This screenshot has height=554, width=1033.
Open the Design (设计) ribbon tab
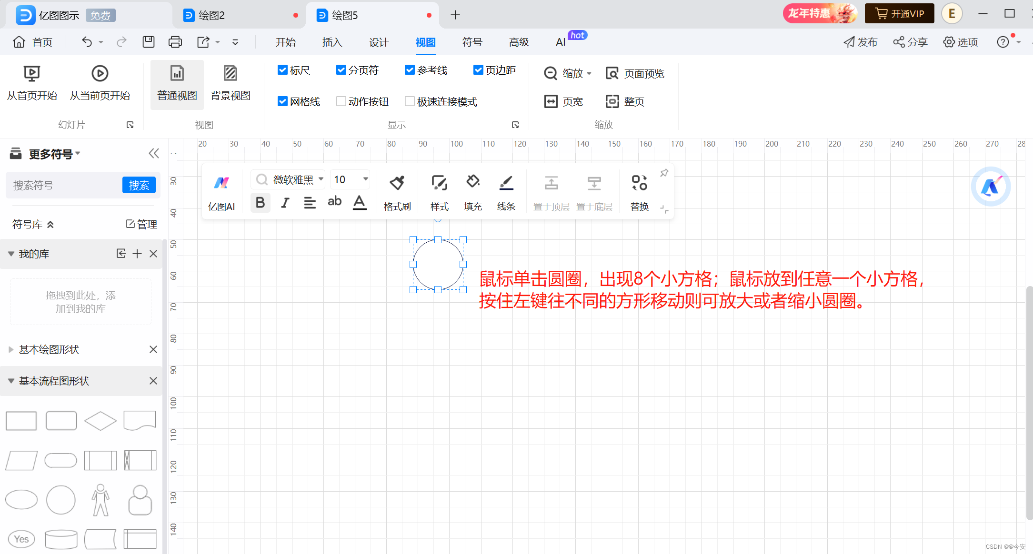(379, 42)
